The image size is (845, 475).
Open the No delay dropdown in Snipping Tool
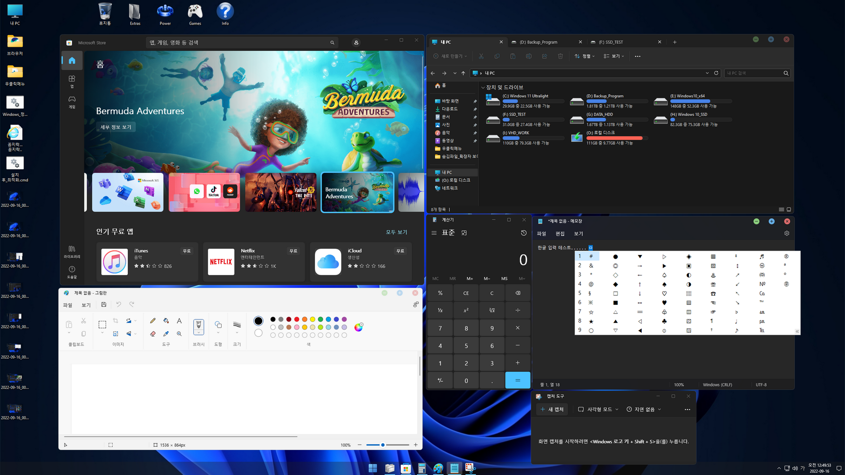644,409
